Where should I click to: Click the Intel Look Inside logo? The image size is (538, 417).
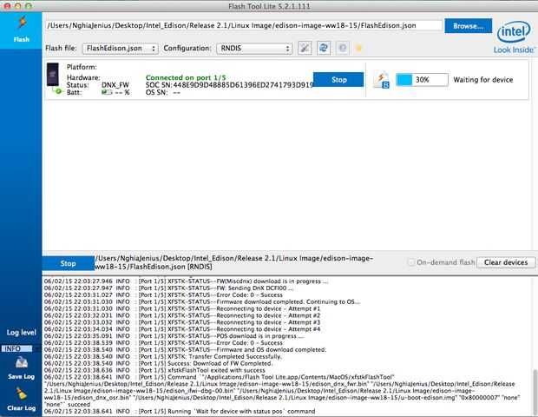coord(514,37)
